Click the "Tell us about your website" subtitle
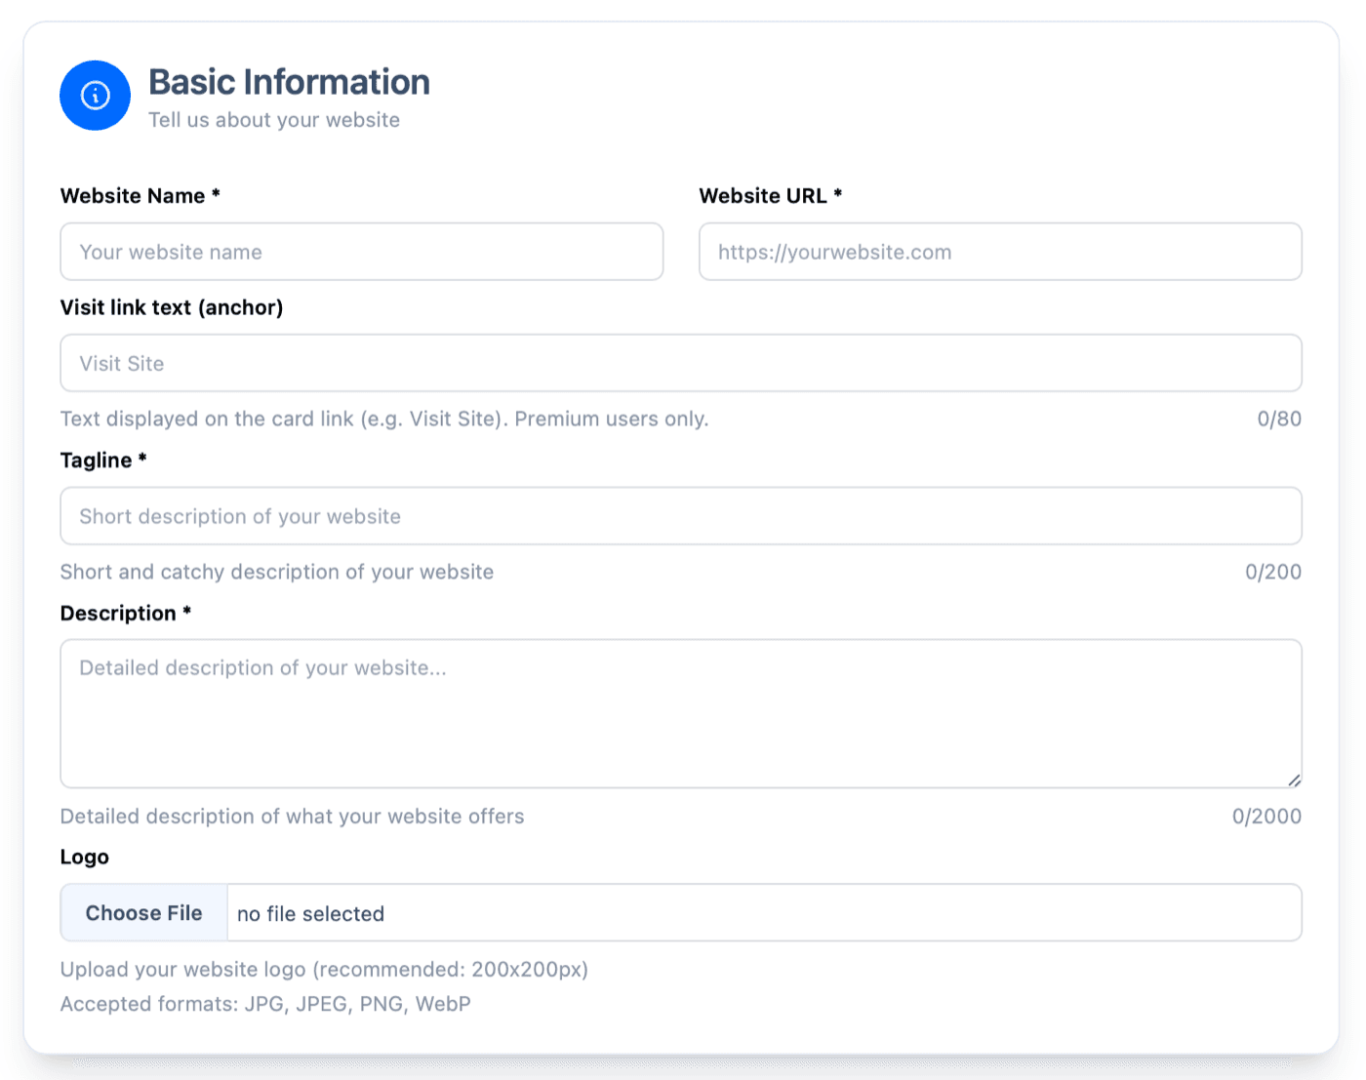The width and height of the screenshot is (1366, 1080). coord(274,120)
